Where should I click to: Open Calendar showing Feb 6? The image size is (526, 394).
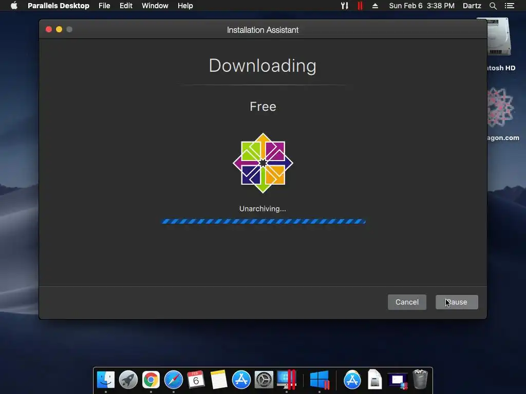click(196, 380)
